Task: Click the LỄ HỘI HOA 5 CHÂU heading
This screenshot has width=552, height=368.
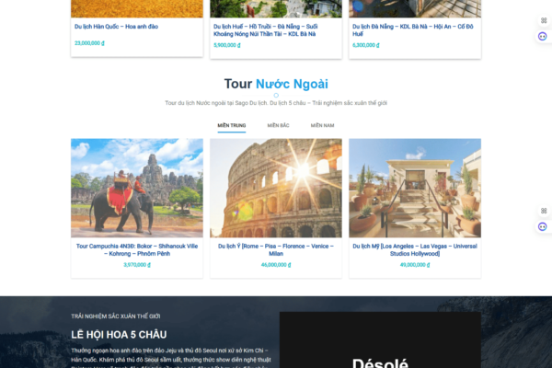Action: click(x=119, y=335)
